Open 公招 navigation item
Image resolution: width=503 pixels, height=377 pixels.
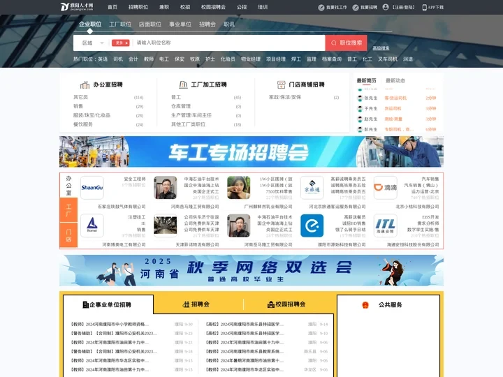coord(242,7)
